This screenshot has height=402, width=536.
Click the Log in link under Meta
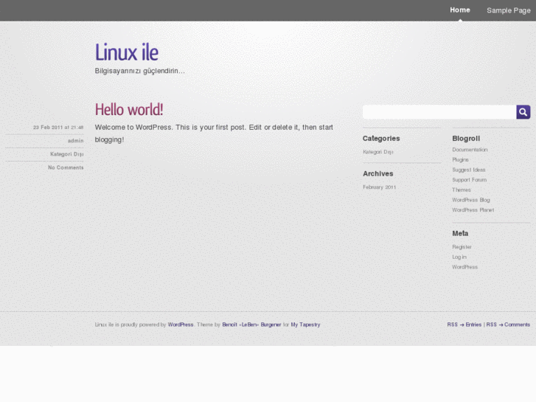459,257
